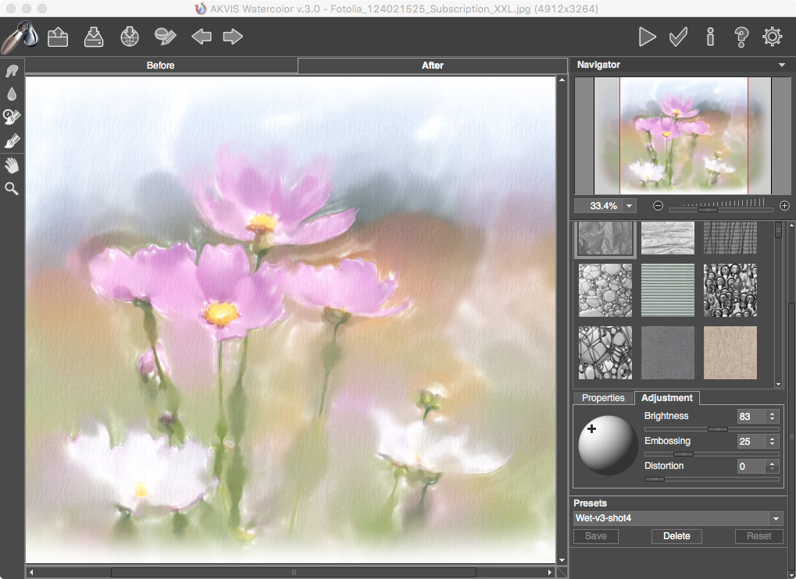Switch to the Properties tab

(603, 398)
